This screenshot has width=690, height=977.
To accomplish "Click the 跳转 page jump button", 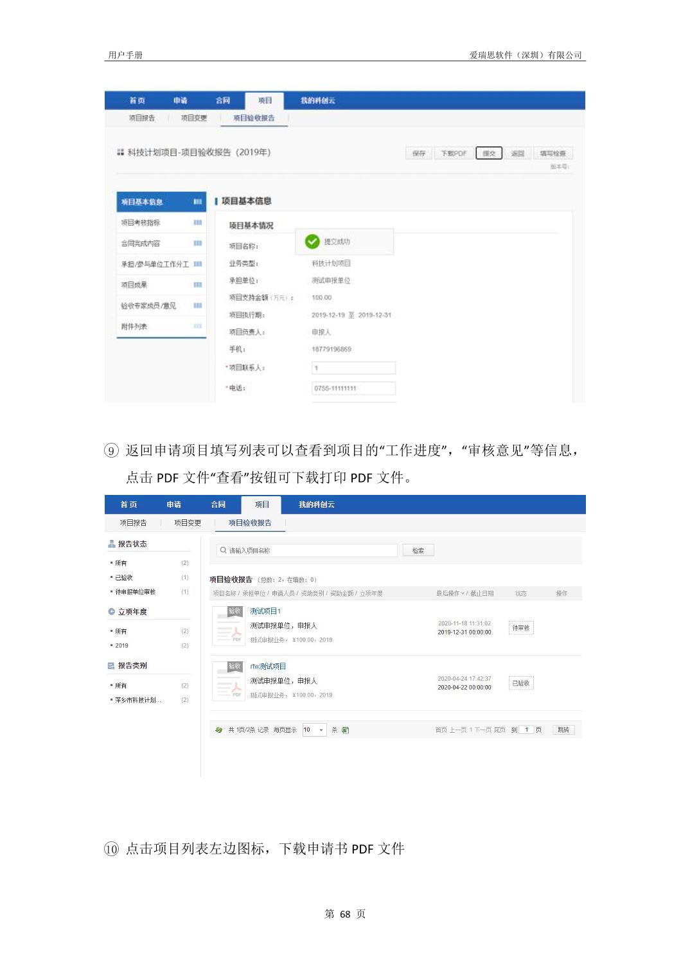I will [x=563, y=730].
